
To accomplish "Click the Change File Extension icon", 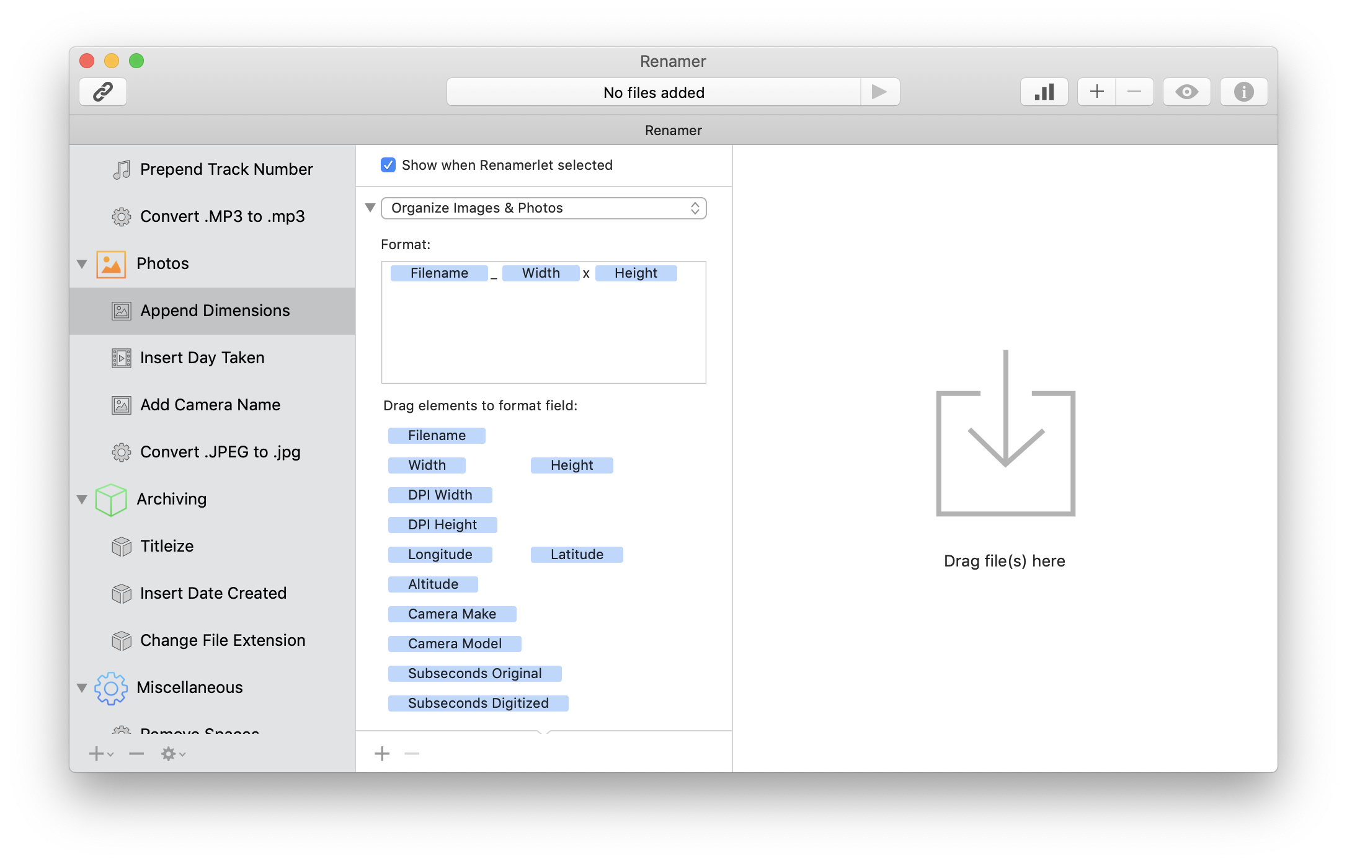I will click(121, 640).
